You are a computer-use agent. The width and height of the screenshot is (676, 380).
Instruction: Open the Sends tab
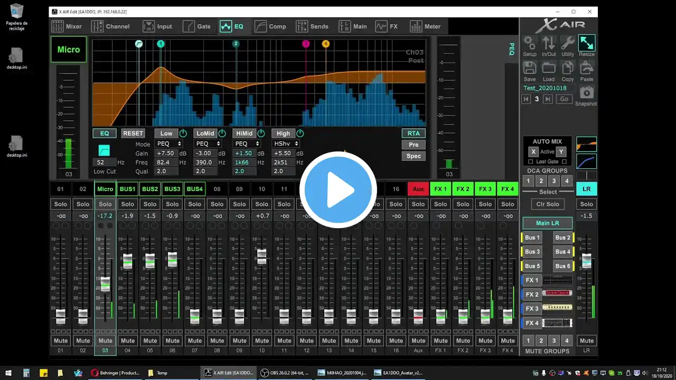312,26
